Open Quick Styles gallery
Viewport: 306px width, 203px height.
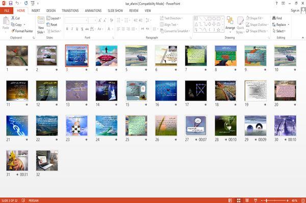pos(240,25)
